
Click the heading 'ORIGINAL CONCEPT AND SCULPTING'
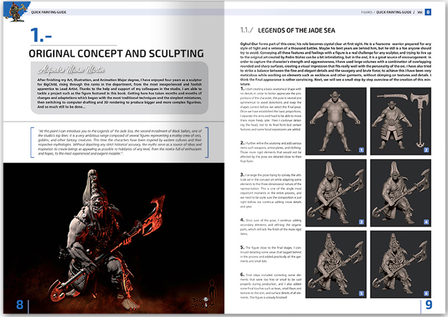tap(116, 54)
